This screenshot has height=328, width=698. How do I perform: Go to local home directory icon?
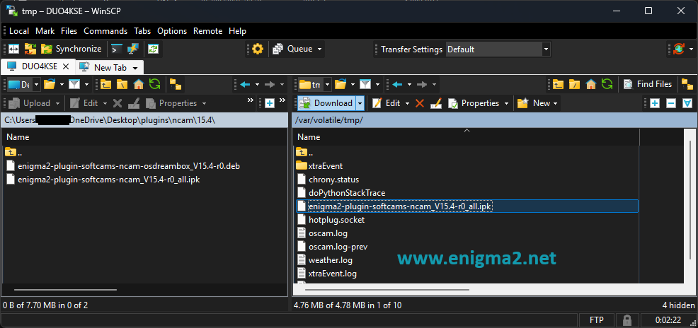point(139,84)
